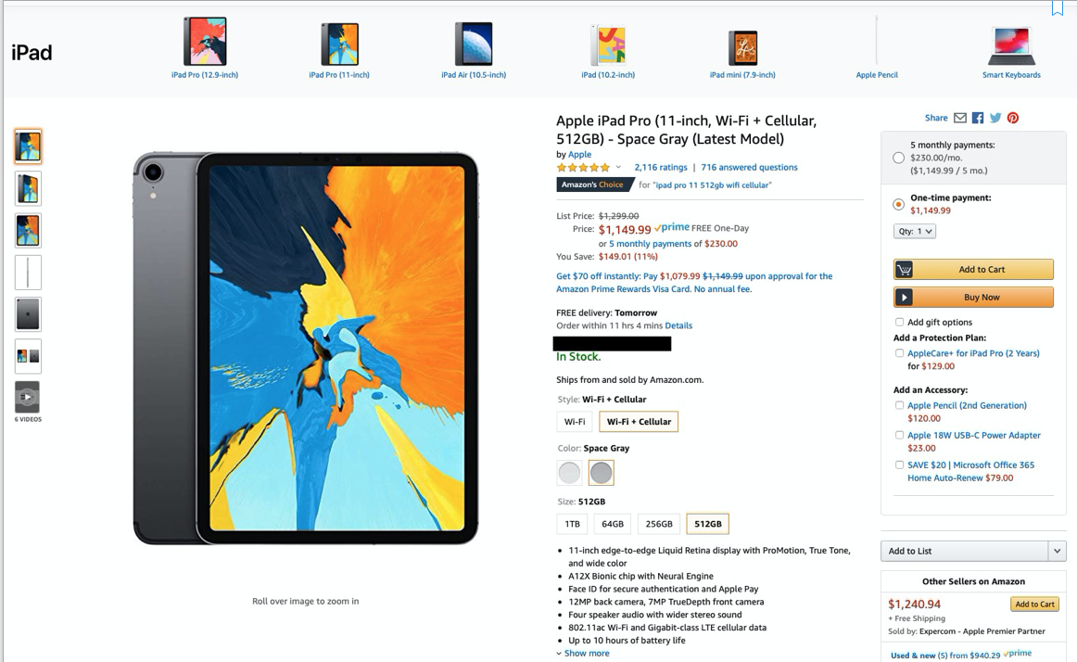Play the 6 videos thumbnail
Screen dimensions: 1077x662
28,398
